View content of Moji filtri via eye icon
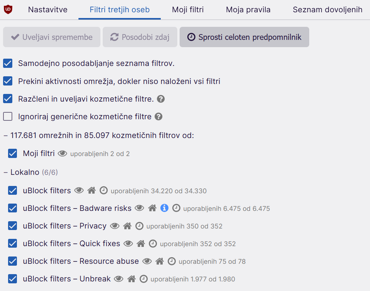The image size is (370, 291). click(x=63, y=154)
